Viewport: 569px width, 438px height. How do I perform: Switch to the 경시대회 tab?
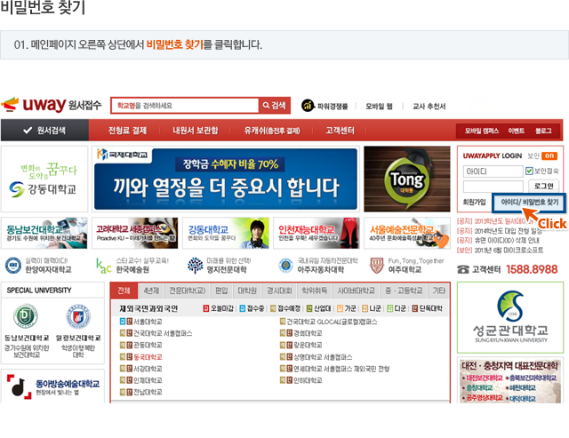tap(279, 291)
